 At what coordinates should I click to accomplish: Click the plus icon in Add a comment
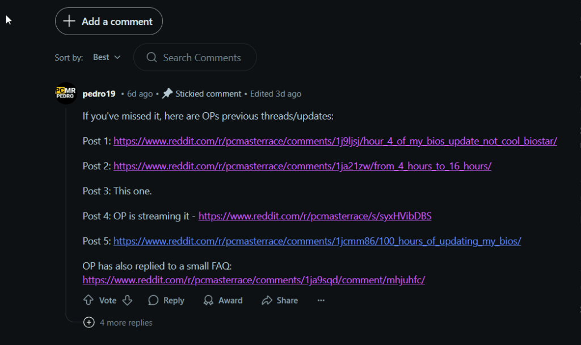(x=69, y=21)
